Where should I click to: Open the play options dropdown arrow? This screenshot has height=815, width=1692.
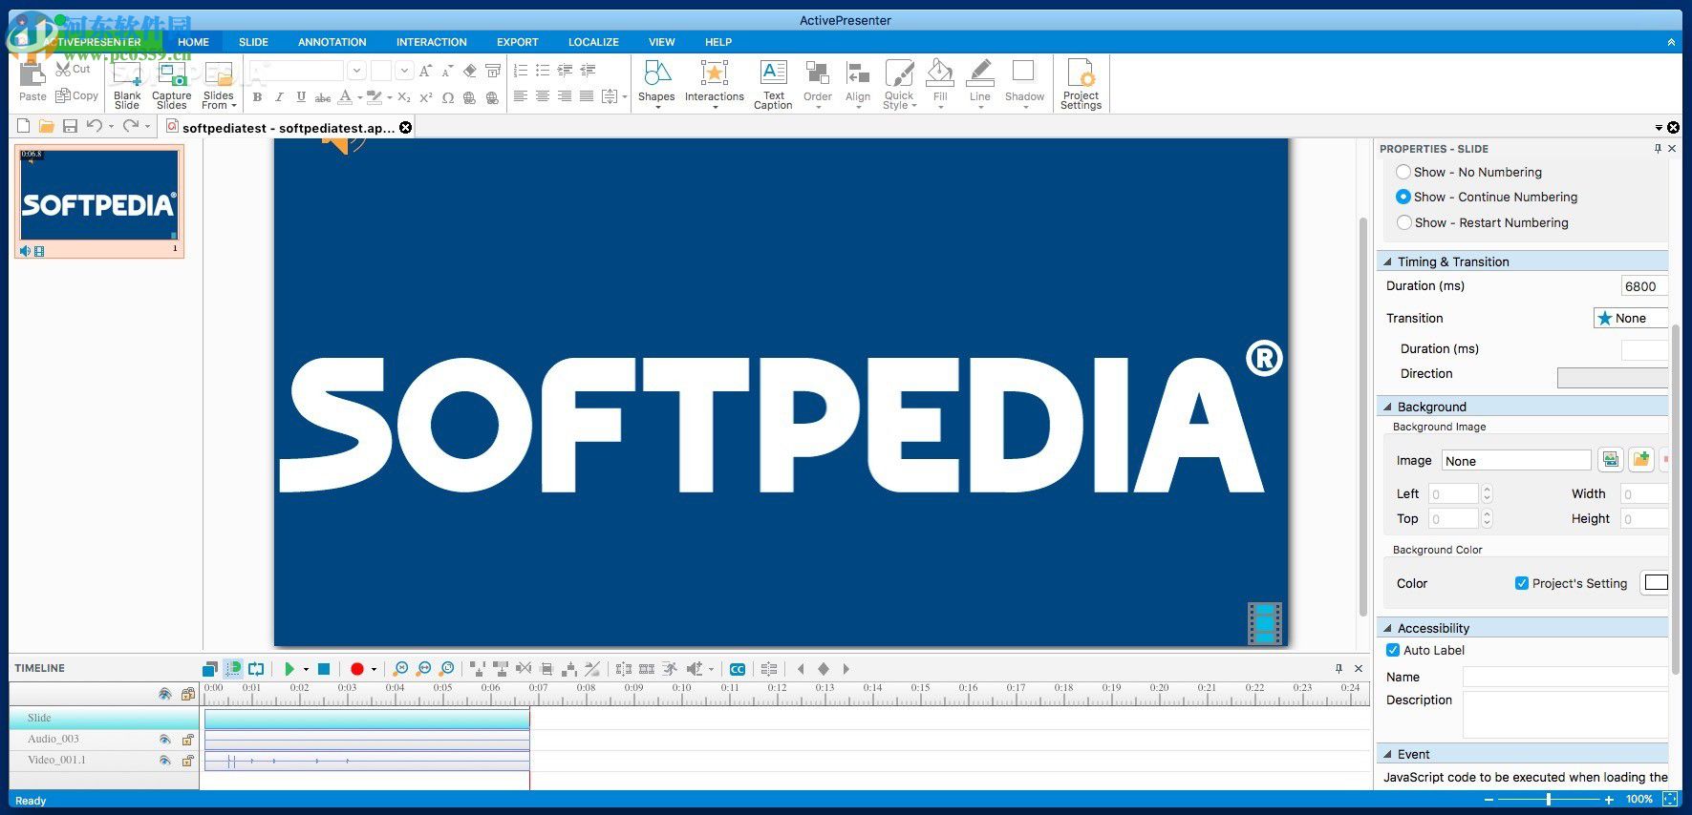[306, 670]
